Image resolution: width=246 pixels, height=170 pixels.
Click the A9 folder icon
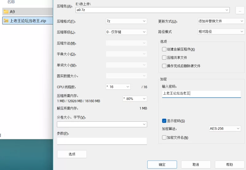coord(6,12)
